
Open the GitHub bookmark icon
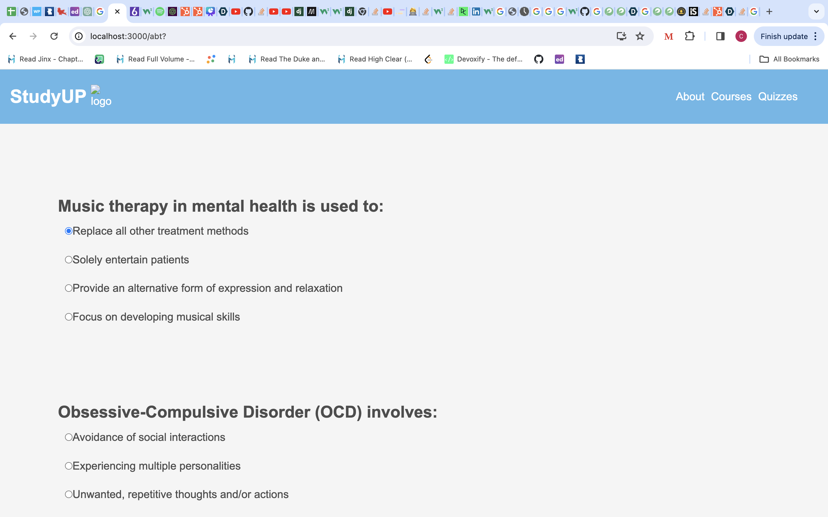[538, 59]
